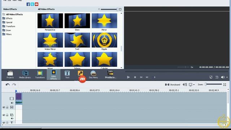Lock the video effects track
The width and height of the screenshot is (231, 130).
[x=7, y=107]
